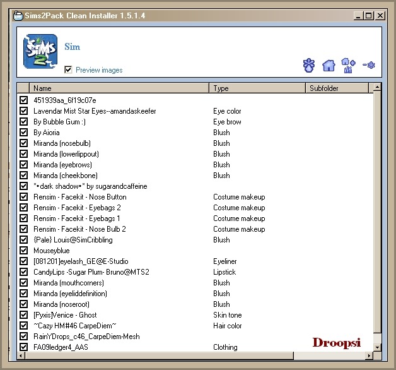Click the horizontal scrollbar thumb
Screen dimensions: 396x370
point(160,355)
